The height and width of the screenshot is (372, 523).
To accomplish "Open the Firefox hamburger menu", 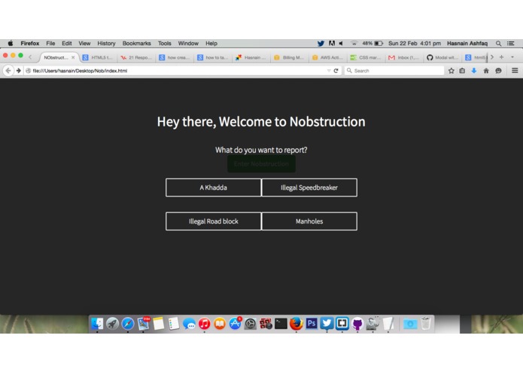I will click(515, 71).
